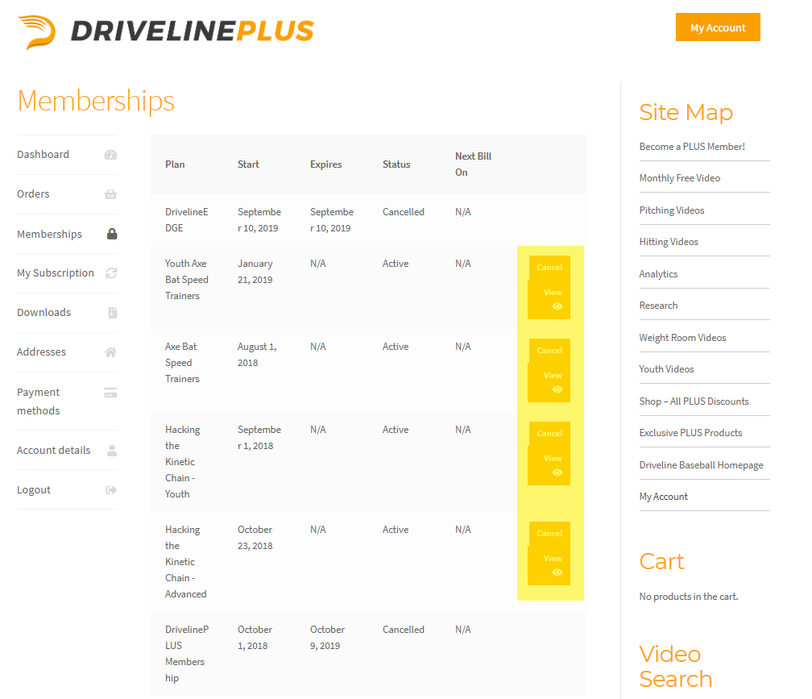Click the My Subscription refresh icon
This screenshot has height=699, width=812.
111,273
